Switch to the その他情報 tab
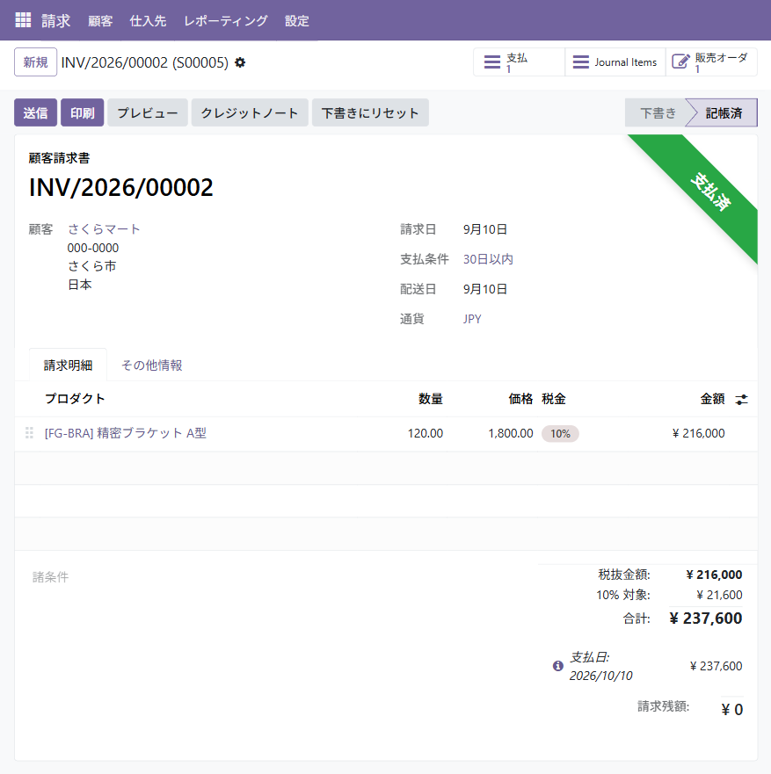 (x=152, y=365)
